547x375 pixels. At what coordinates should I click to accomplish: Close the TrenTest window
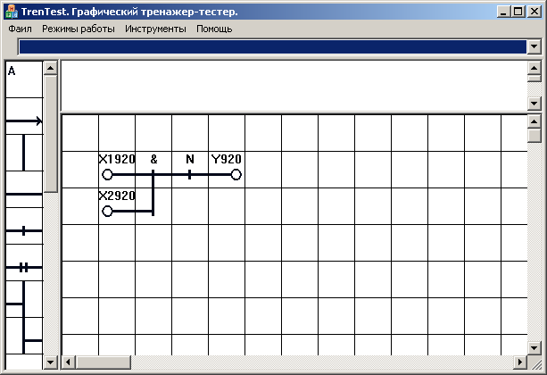535,12
